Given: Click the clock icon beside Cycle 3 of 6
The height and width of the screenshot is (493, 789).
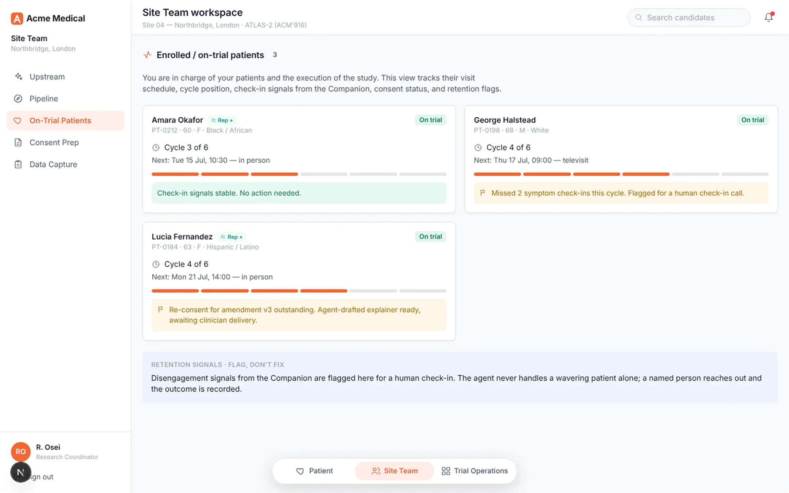Looking at the screenshot, I should (x=156, y=148).
